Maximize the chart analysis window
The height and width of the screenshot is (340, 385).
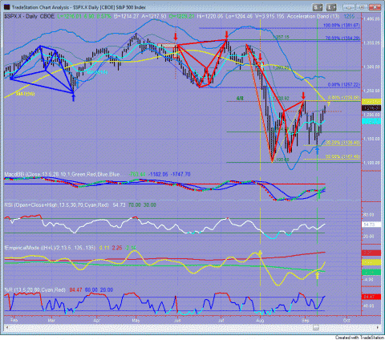coord(362,7)
